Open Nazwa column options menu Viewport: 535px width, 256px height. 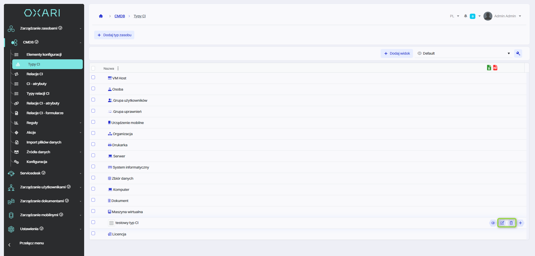click(x=118, y=69)
